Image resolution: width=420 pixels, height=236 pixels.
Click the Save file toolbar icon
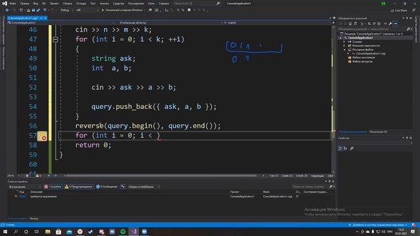(33, 10)
